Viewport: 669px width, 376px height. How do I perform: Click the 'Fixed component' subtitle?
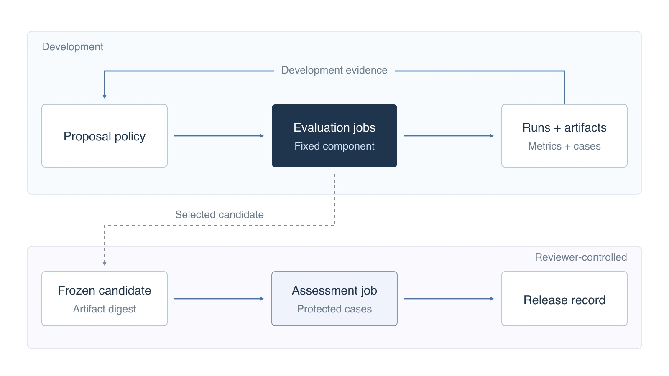tap(334, 146)
